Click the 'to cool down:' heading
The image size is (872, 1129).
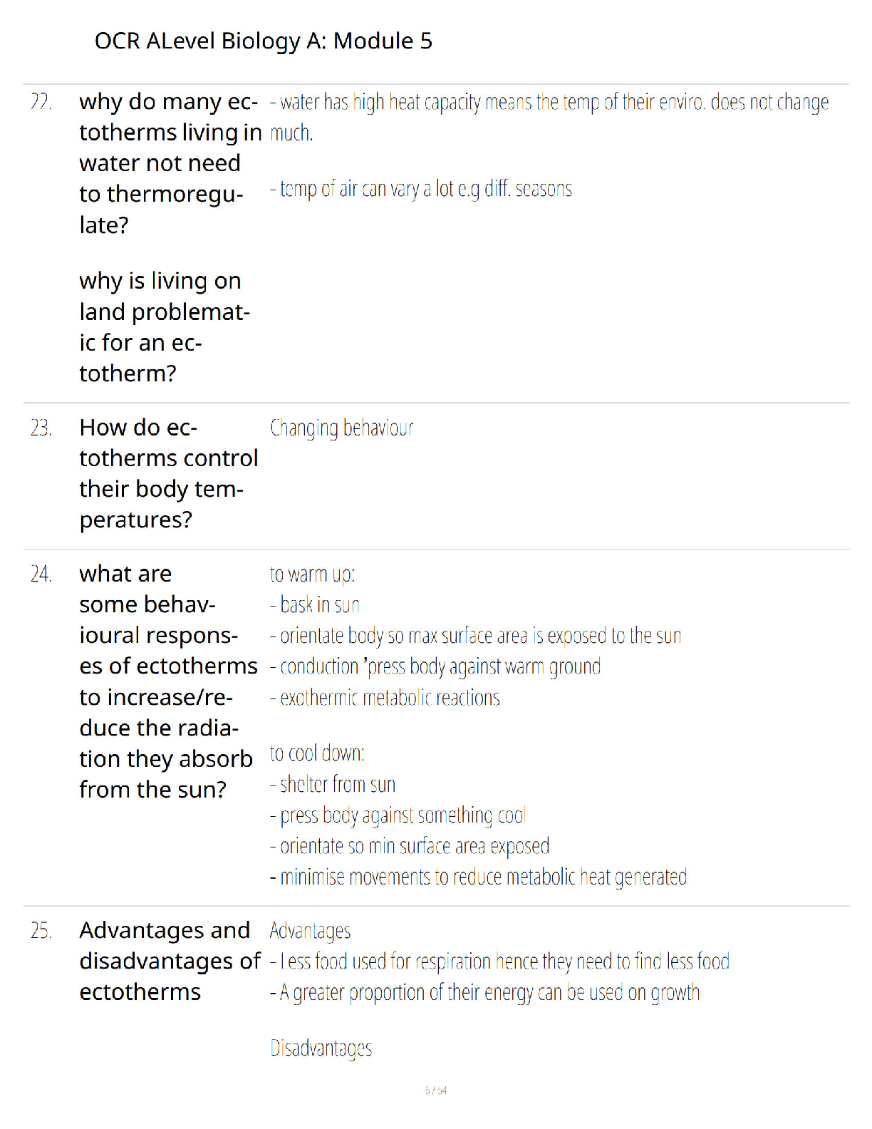[x=317, y=753]
